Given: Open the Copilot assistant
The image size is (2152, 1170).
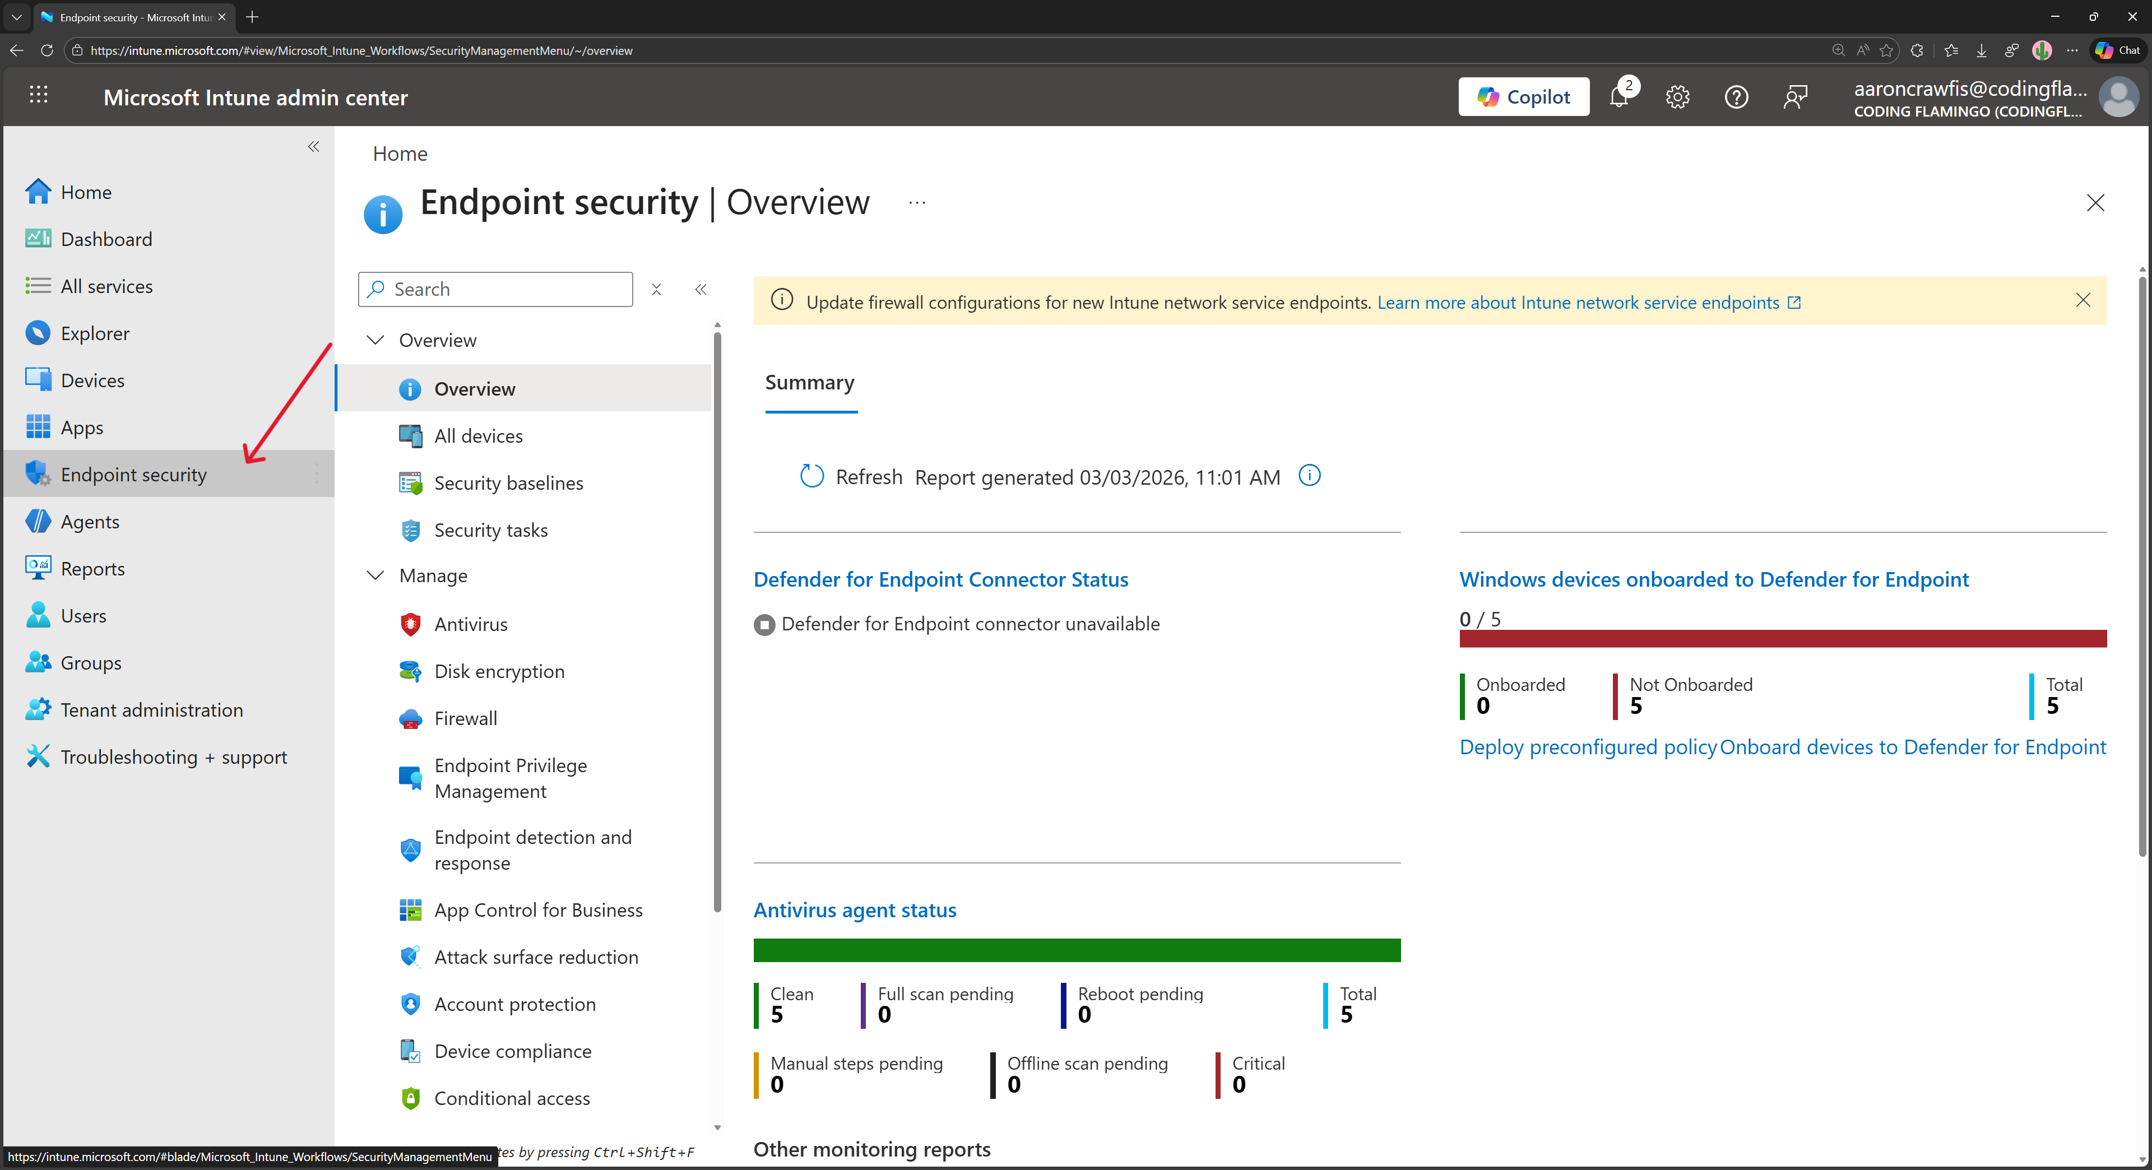Looking at the screenshot, I should click(x=1523, y=96).
